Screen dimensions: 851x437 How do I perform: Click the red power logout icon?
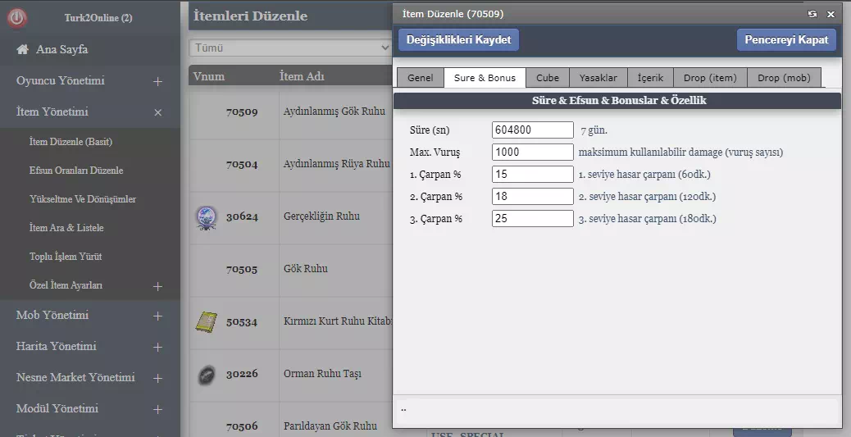point(17,18)
